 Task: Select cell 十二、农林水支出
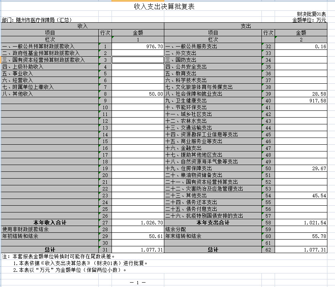213,121
